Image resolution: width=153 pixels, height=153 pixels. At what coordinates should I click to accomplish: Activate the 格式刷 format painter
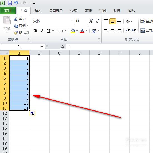(21, 33)
